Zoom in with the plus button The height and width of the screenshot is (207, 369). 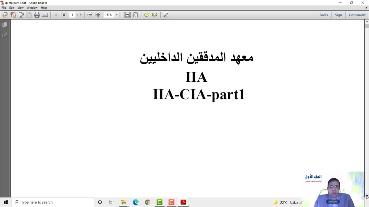click(x=98, y=15)
